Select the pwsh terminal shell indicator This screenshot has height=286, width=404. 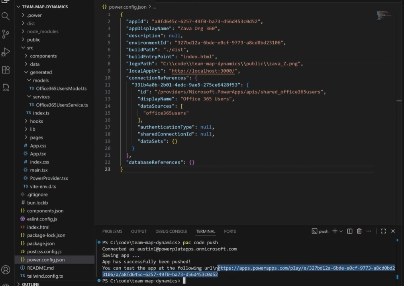click(320, 231)
